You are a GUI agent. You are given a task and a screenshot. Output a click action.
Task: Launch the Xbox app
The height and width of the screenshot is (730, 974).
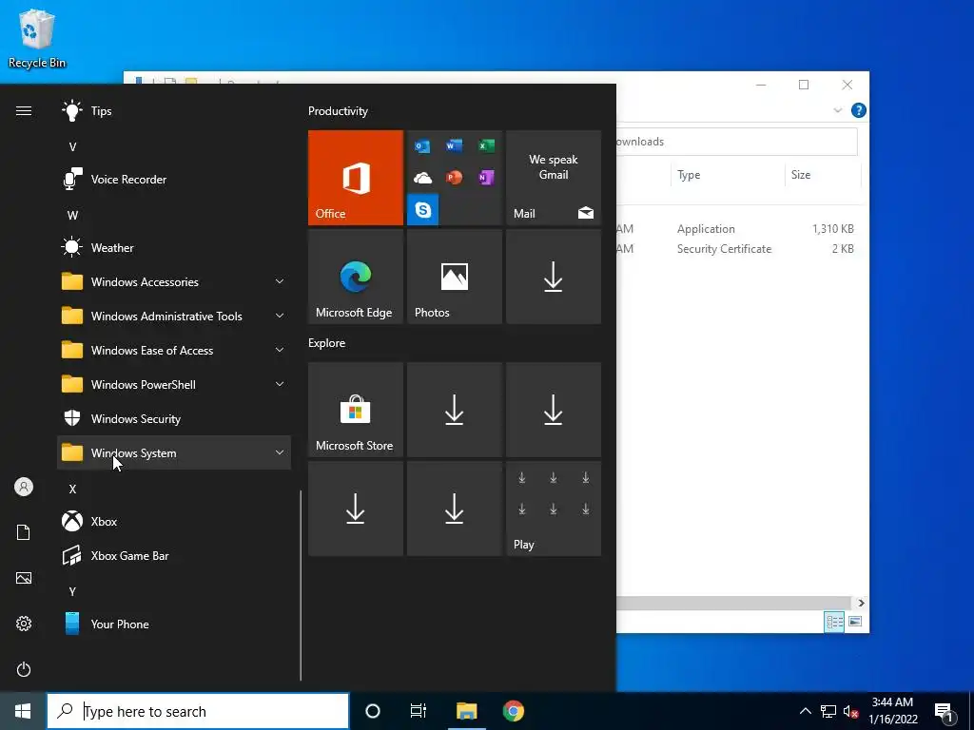(x=174, y=522)
